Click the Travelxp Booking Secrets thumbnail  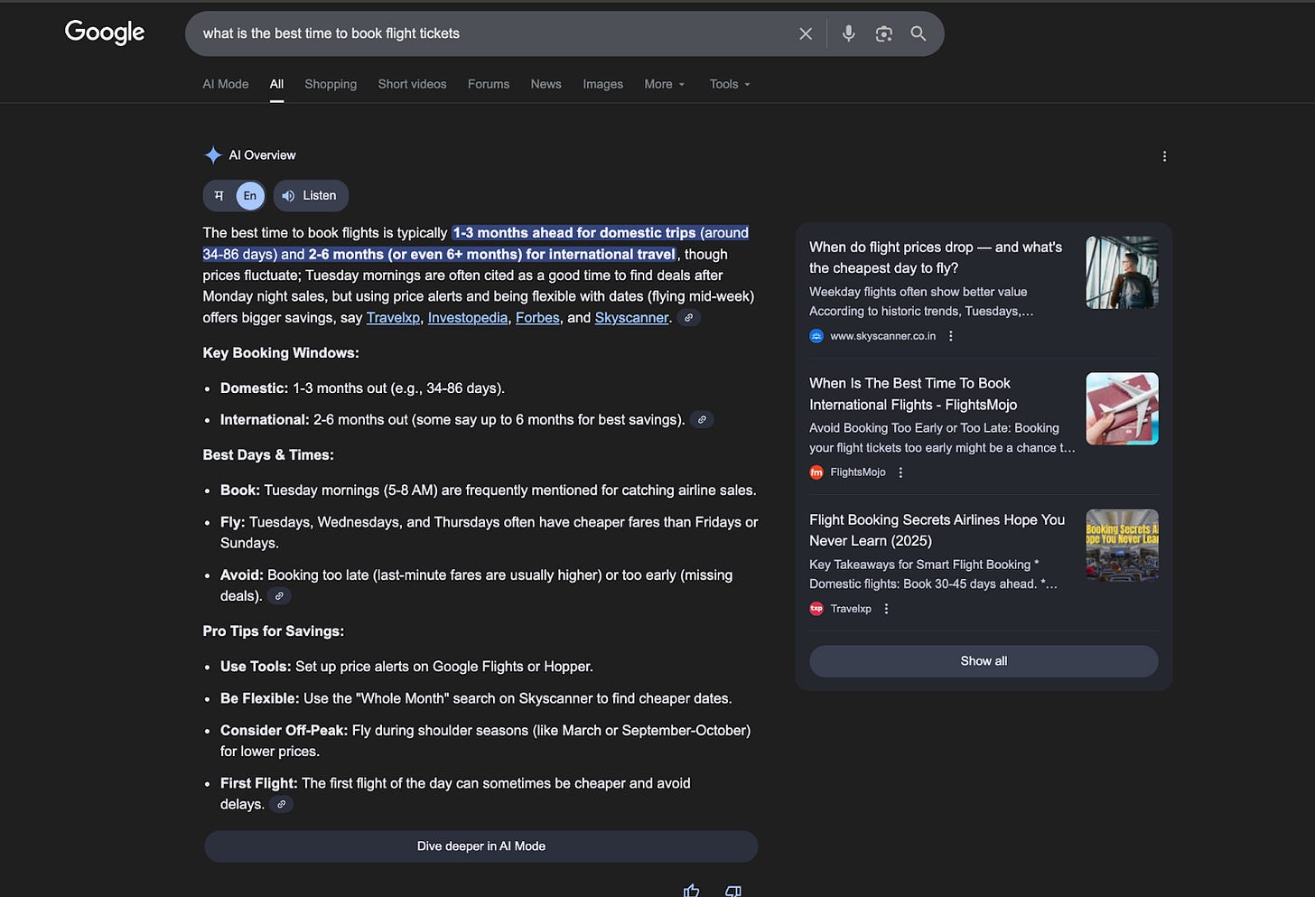[x=1122, y=545]
